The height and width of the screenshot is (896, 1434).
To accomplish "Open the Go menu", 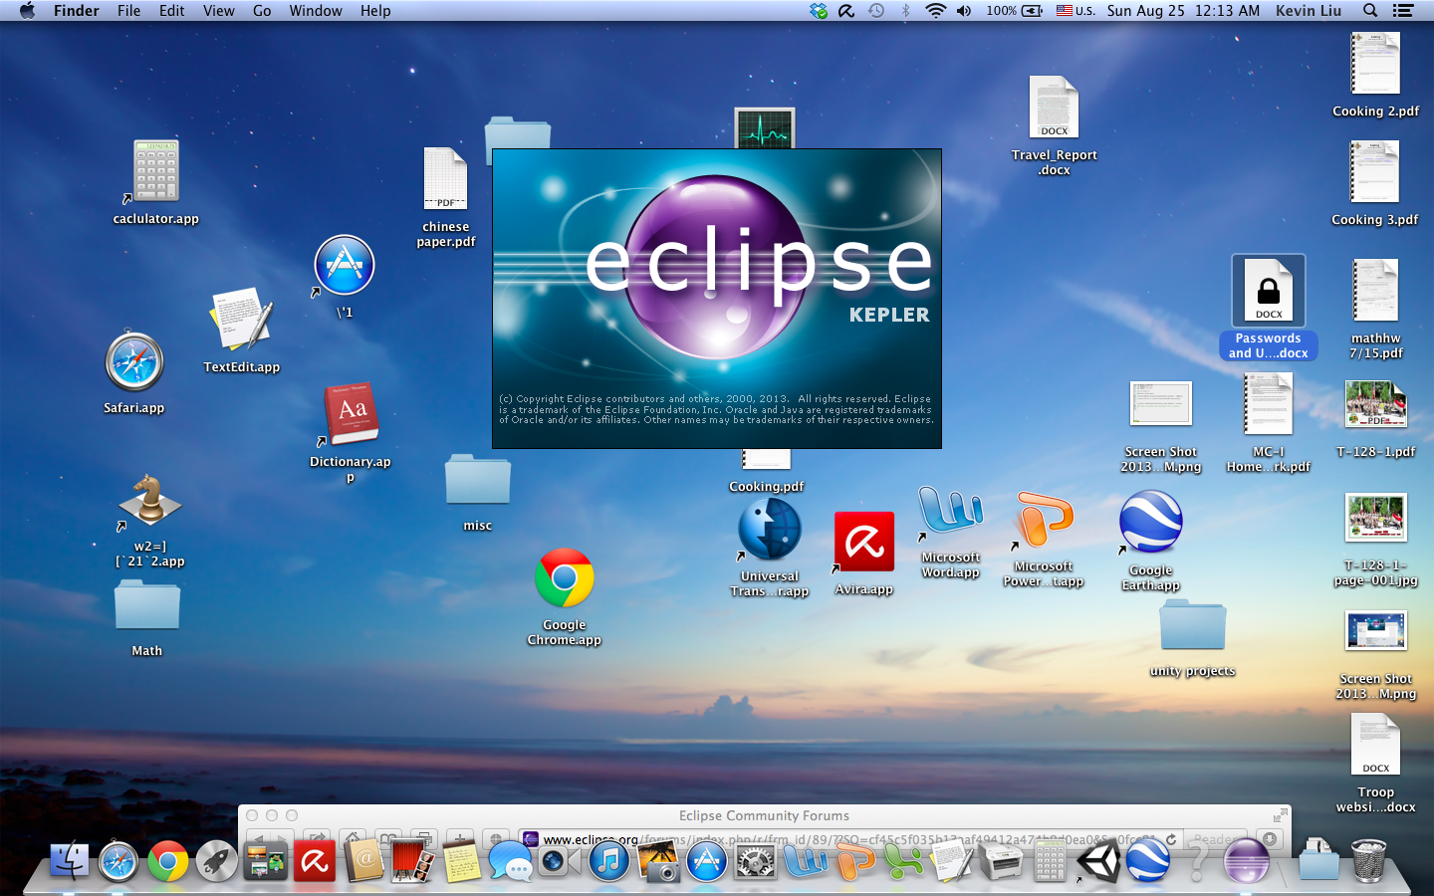I will (x=262, y=11).
